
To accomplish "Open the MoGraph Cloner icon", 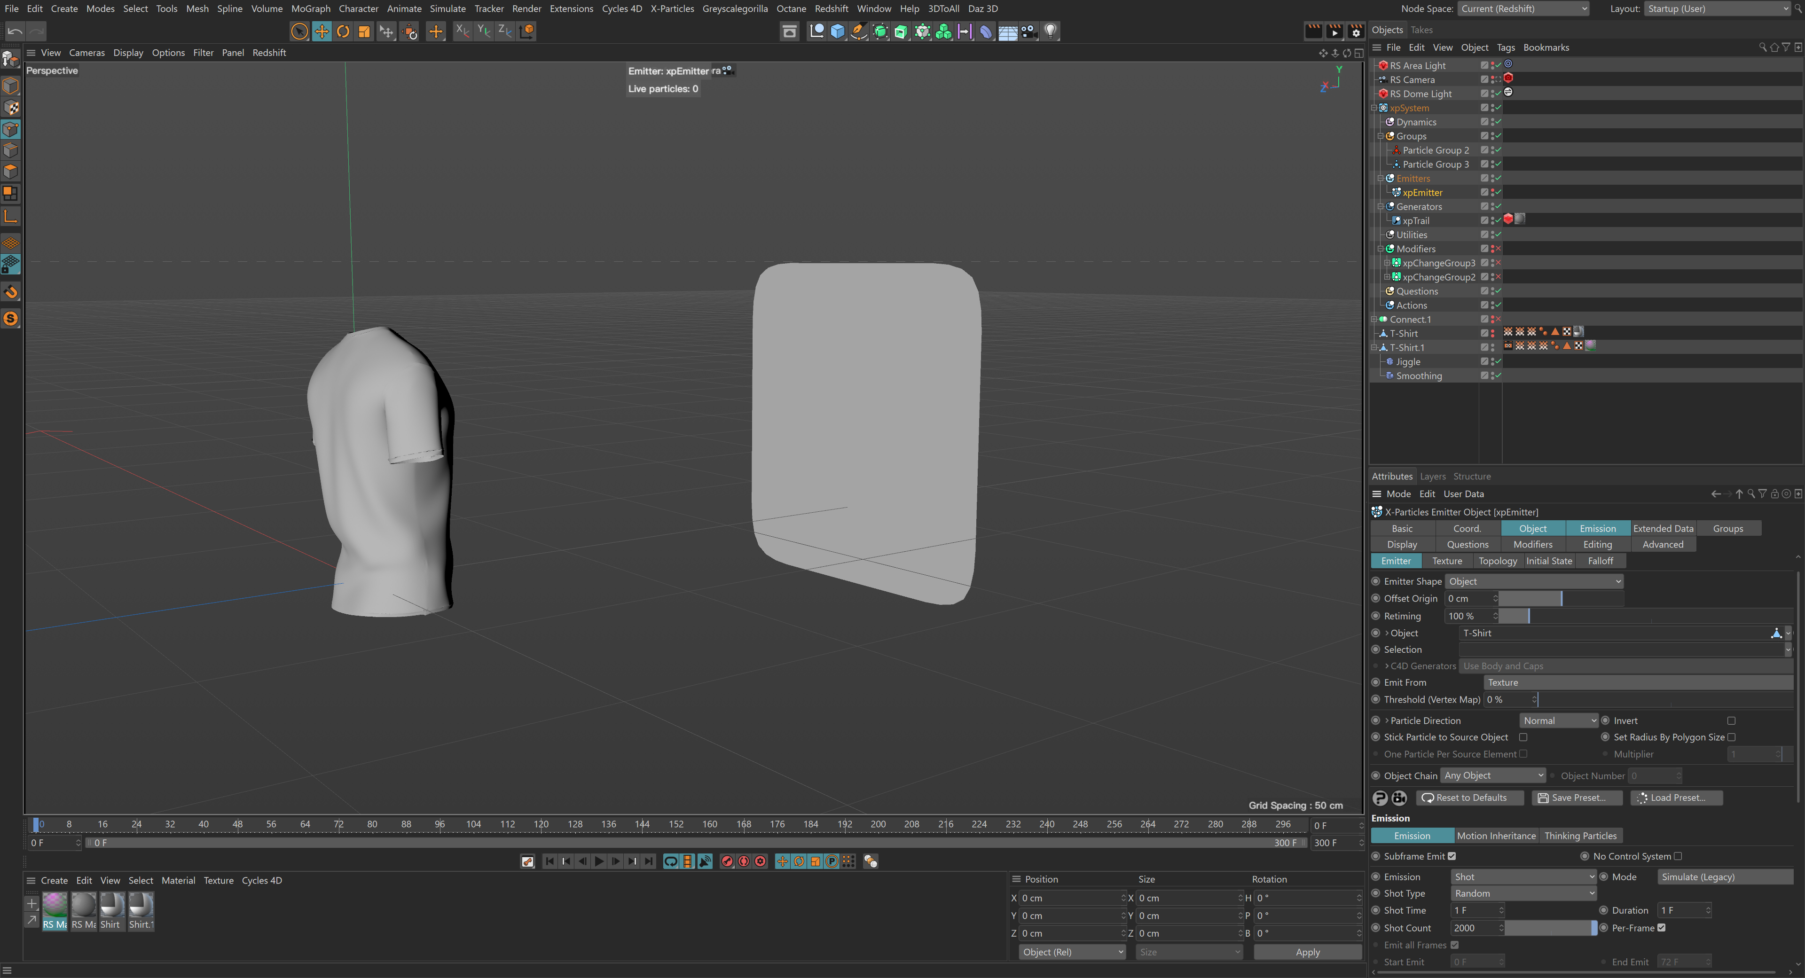I will (944, 31).
